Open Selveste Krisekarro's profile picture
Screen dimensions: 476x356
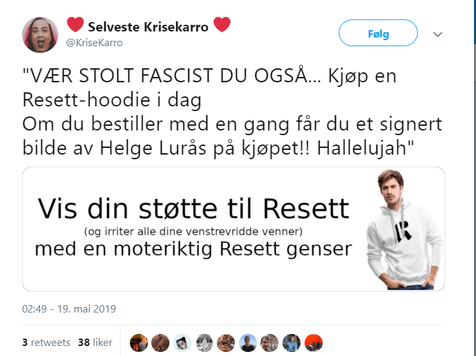coord(40,34)
